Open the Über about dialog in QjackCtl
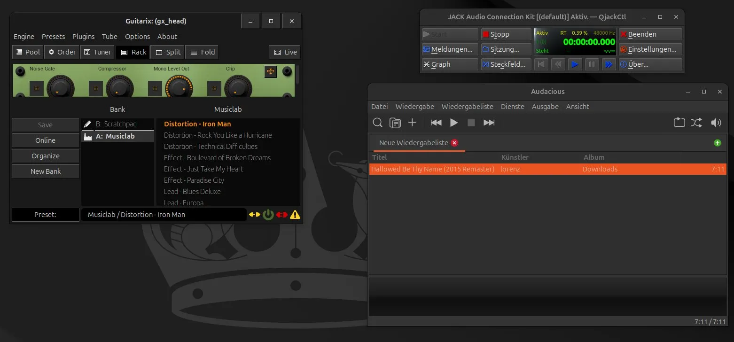Screen dimensions: 734x342 click(x=650, y=64)
